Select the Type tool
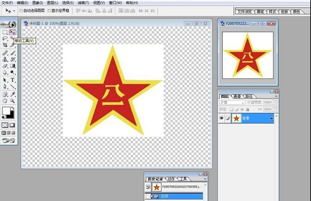This screenshot has width=311, height=201. 12,80
